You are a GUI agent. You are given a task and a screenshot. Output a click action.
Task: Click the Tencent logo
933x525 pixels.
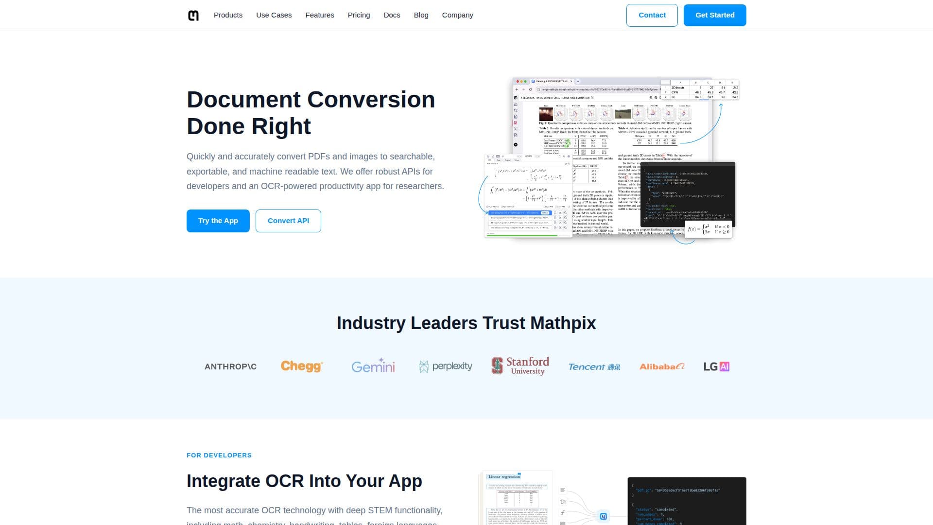(x=594, y=367)
